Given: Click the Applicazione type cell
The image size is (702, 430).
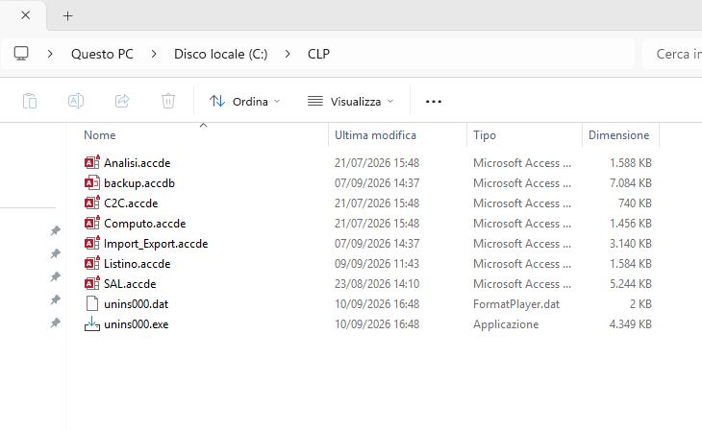Looking at the screenshot, I should tap(506, 324).
